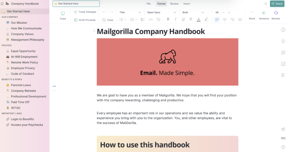This screenshot has height=152, width=288.
Task: Open the history clock icon in right rail
Action: coord(283,129)
